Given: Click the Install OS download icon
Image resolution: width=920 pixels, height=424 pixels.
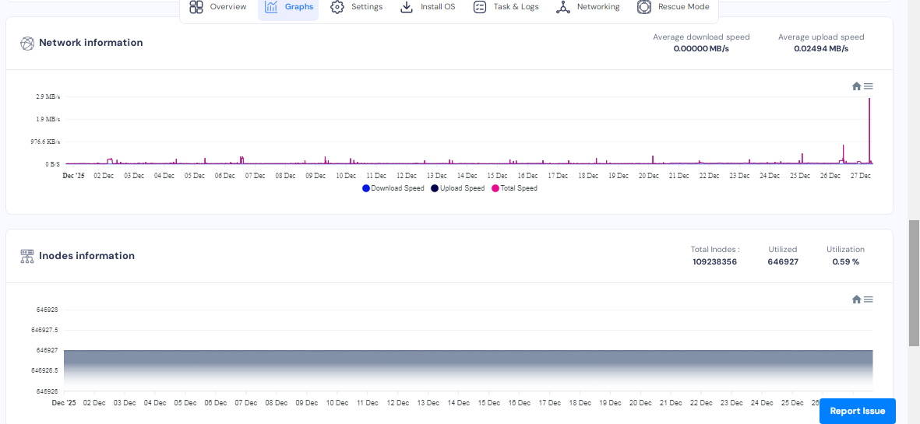Looking at the screenshot, I should 407,7.
